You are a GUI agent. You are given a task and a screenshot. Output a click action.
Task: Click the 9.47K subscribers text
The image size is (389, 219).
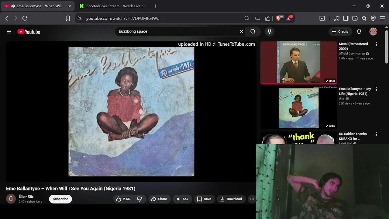[x=30, y=202]
